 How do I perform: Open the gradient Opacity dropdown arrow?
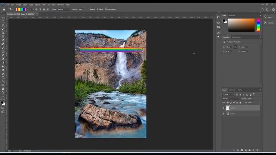(84, 9)
